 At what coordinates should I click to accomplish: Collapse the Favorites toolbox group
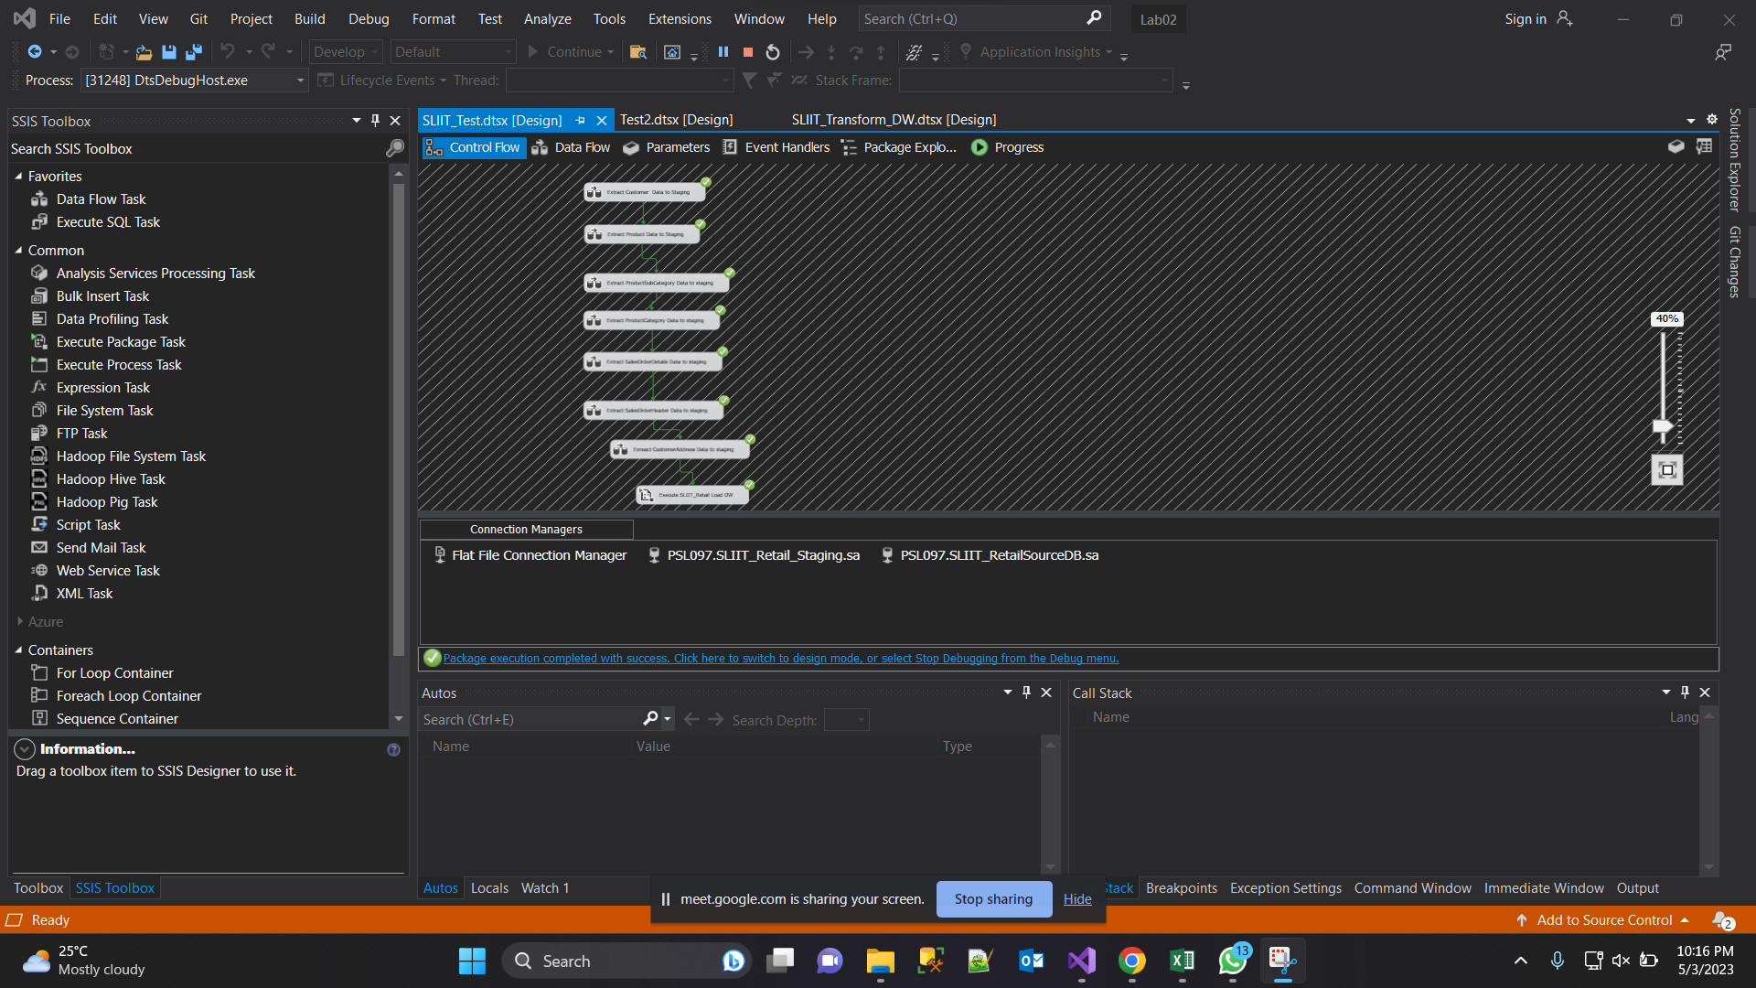(18, 176)
